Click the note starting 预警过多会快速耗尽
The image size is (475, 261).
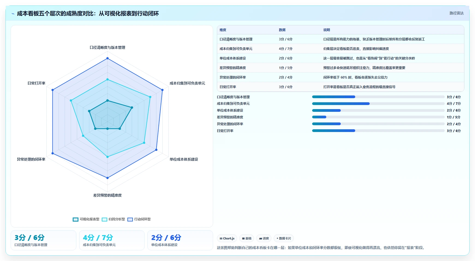click(x=364, y=68)
